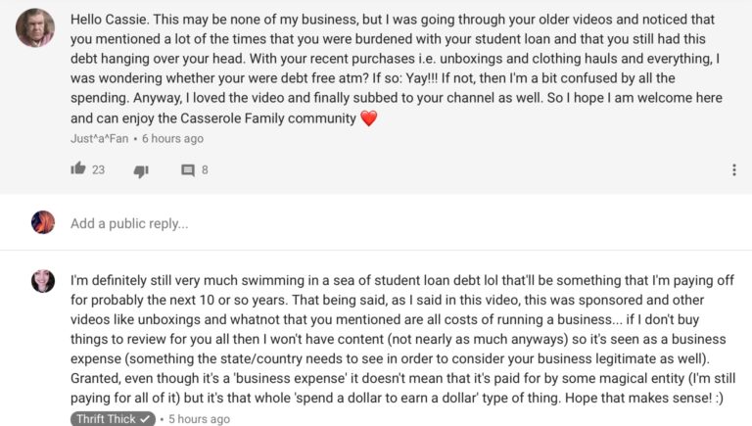Screen dimensions: 752x426
Task: Click the "5 hours ago" timestamp
Action: pyautogui.click(x=199, y=419)
